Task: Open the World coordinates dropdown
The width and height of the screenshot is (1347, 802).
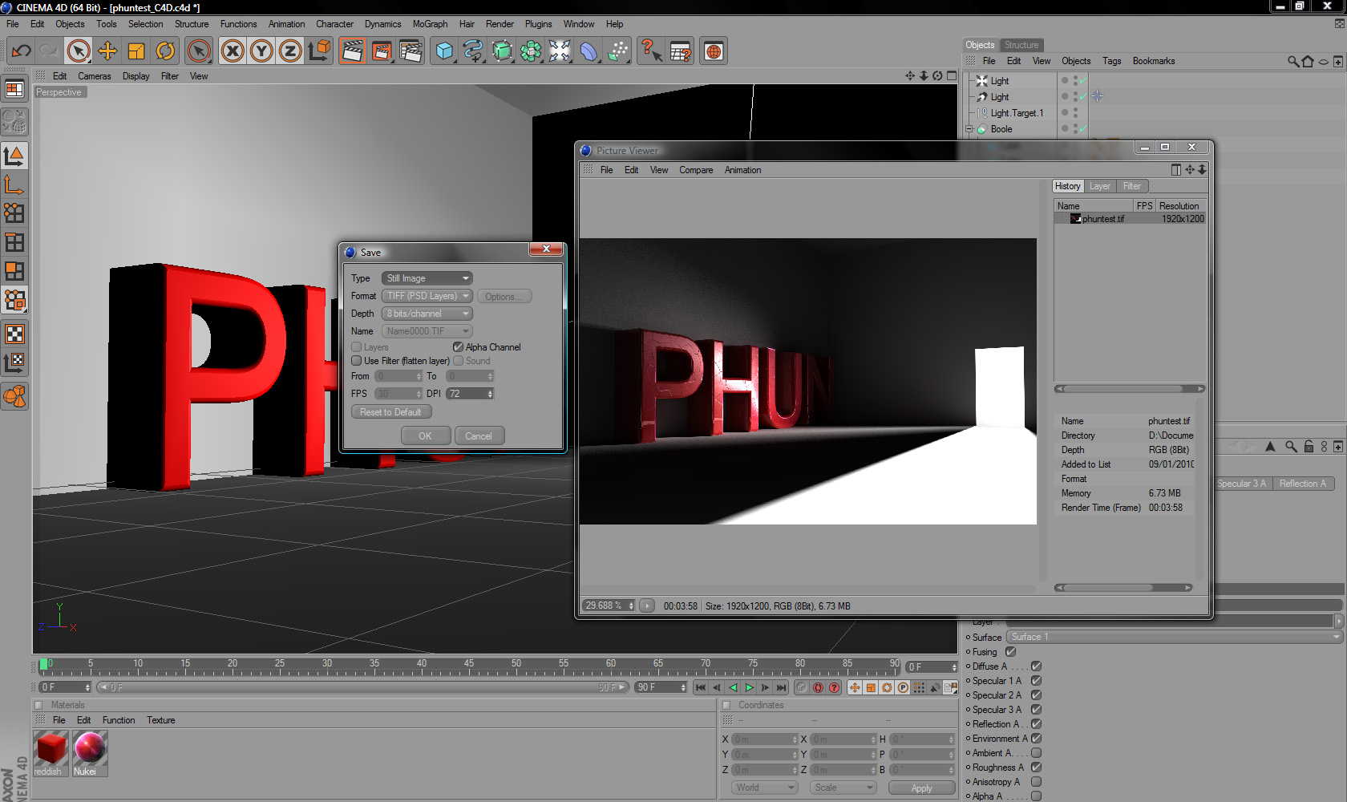Action: click(x=764, y=788)
